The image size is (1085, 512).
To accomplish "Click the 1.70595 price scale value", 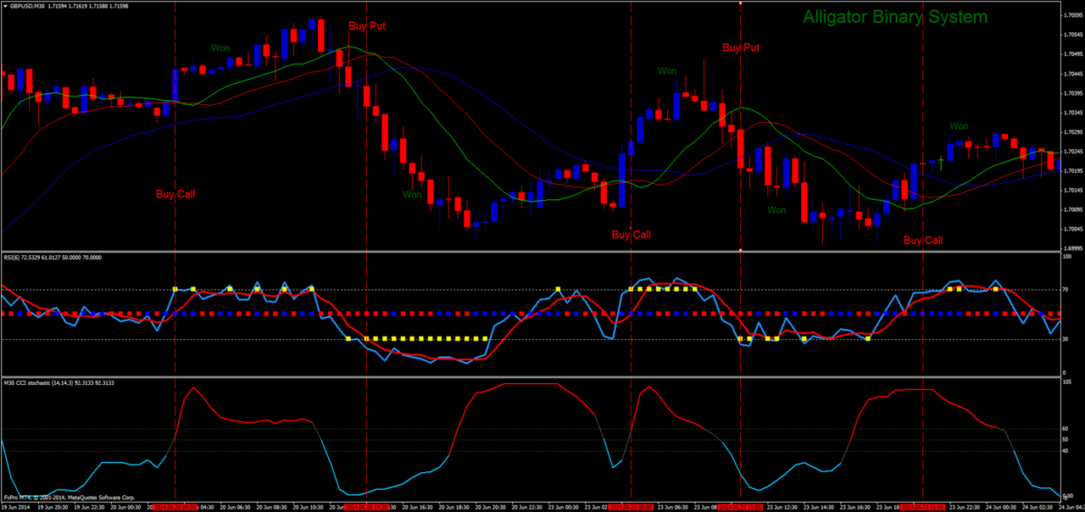I will pyautogui.click(x=1072, y=15).
